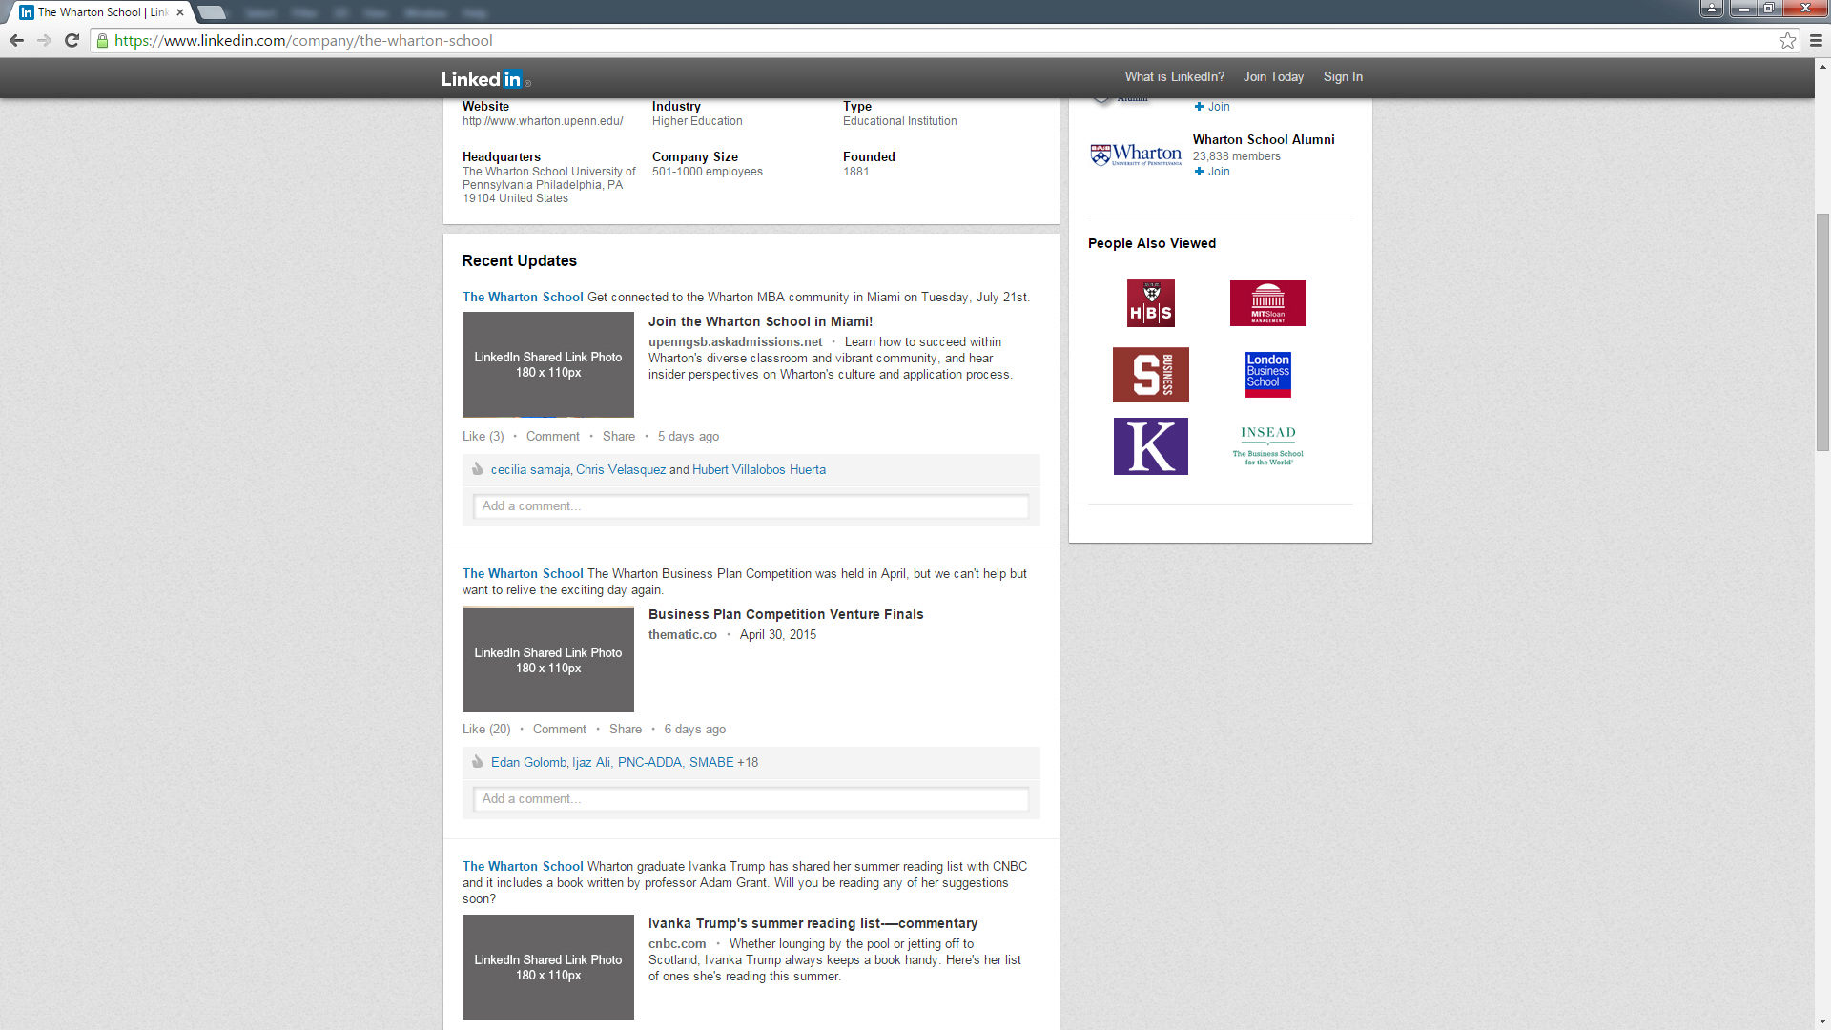Image resolution: width=1831 pixels, height=1030 pixels.
Task: Click the green padlock security icon
Action: click(102, 40)
